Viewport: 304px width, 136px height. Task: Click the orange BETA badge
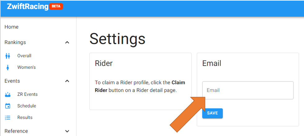56,6
